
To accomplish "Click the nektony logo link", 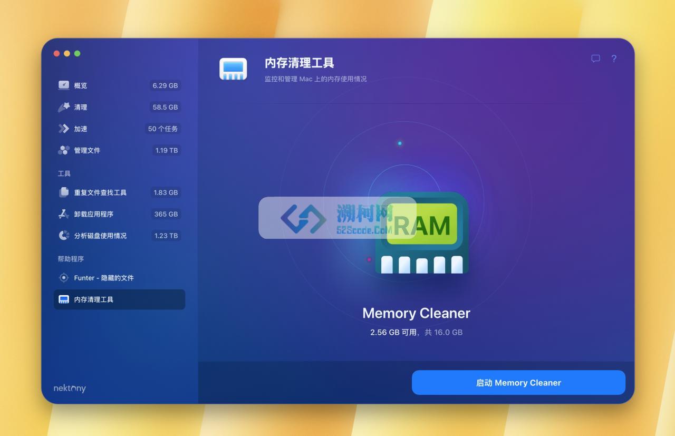I will tap(70, 388).
